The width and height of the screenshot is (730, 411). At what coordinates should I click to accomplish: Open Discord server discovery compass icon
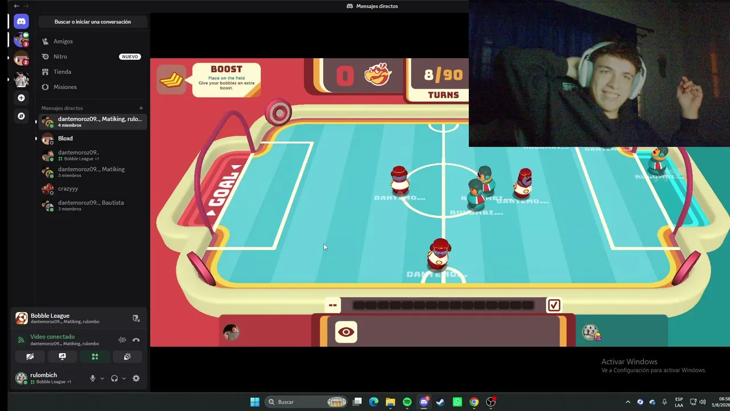(x=21, y=116)
